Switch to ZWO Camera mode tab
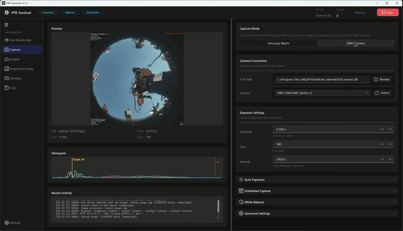Screen dimensions: 403x231 point(356,43)
